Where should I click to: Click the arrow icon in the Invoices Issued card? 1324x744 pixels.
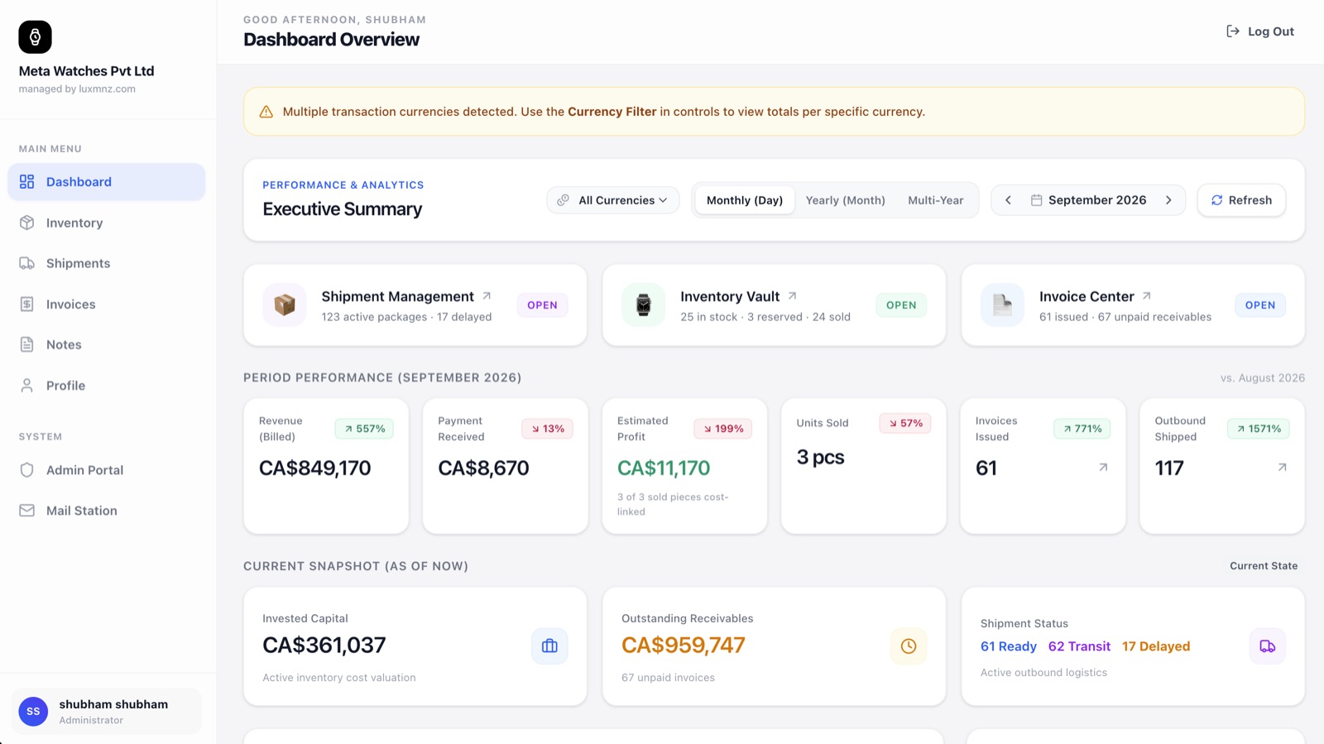click(x=1103, y=468)
